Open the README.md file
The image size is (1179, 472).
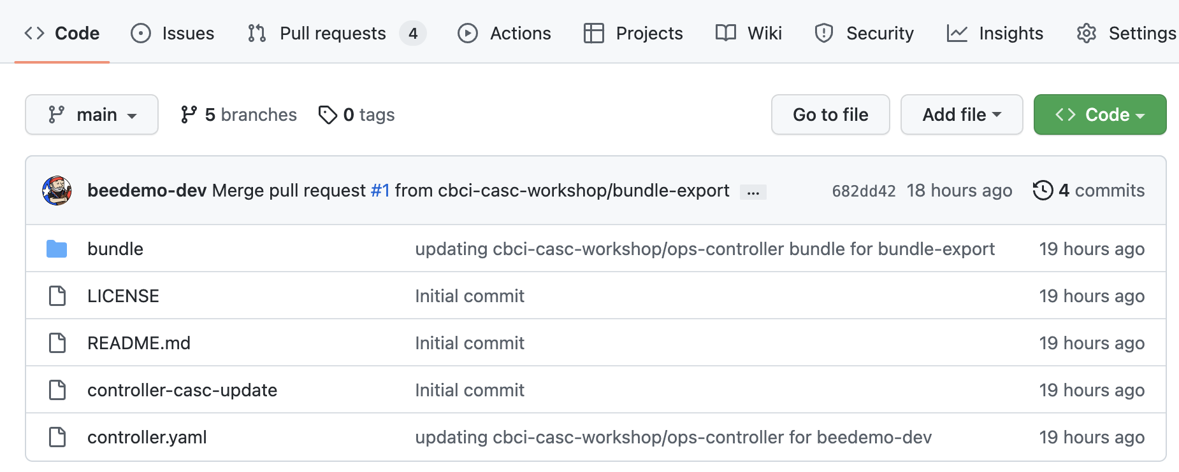(x=139, y=343)
